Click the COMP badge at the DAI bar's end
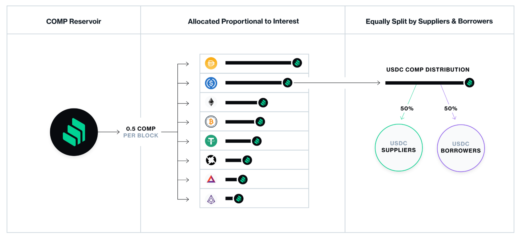This screenshot has height=242, width=523. point(297,63)
